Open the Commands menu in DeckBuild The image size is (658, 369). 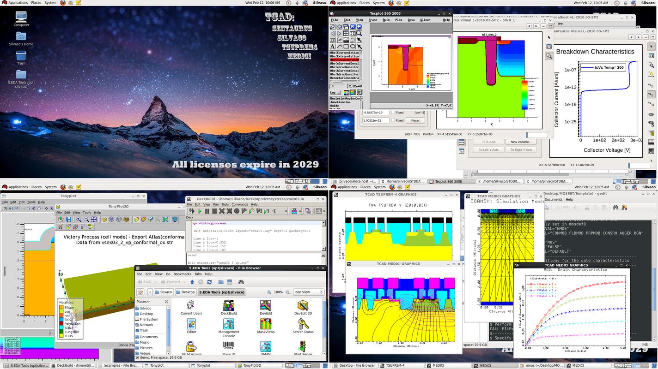click(x=239, y=204)
